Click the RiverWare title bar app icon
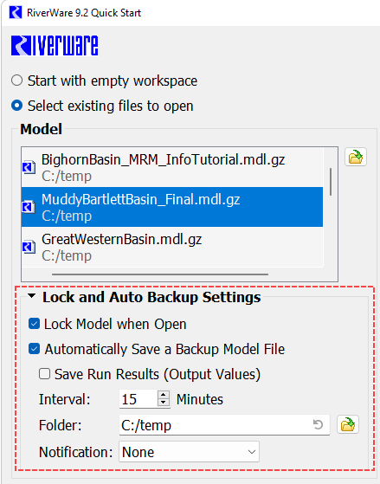Image resolution: width=380 pixels, height=484 pixels. coord(16,13)
